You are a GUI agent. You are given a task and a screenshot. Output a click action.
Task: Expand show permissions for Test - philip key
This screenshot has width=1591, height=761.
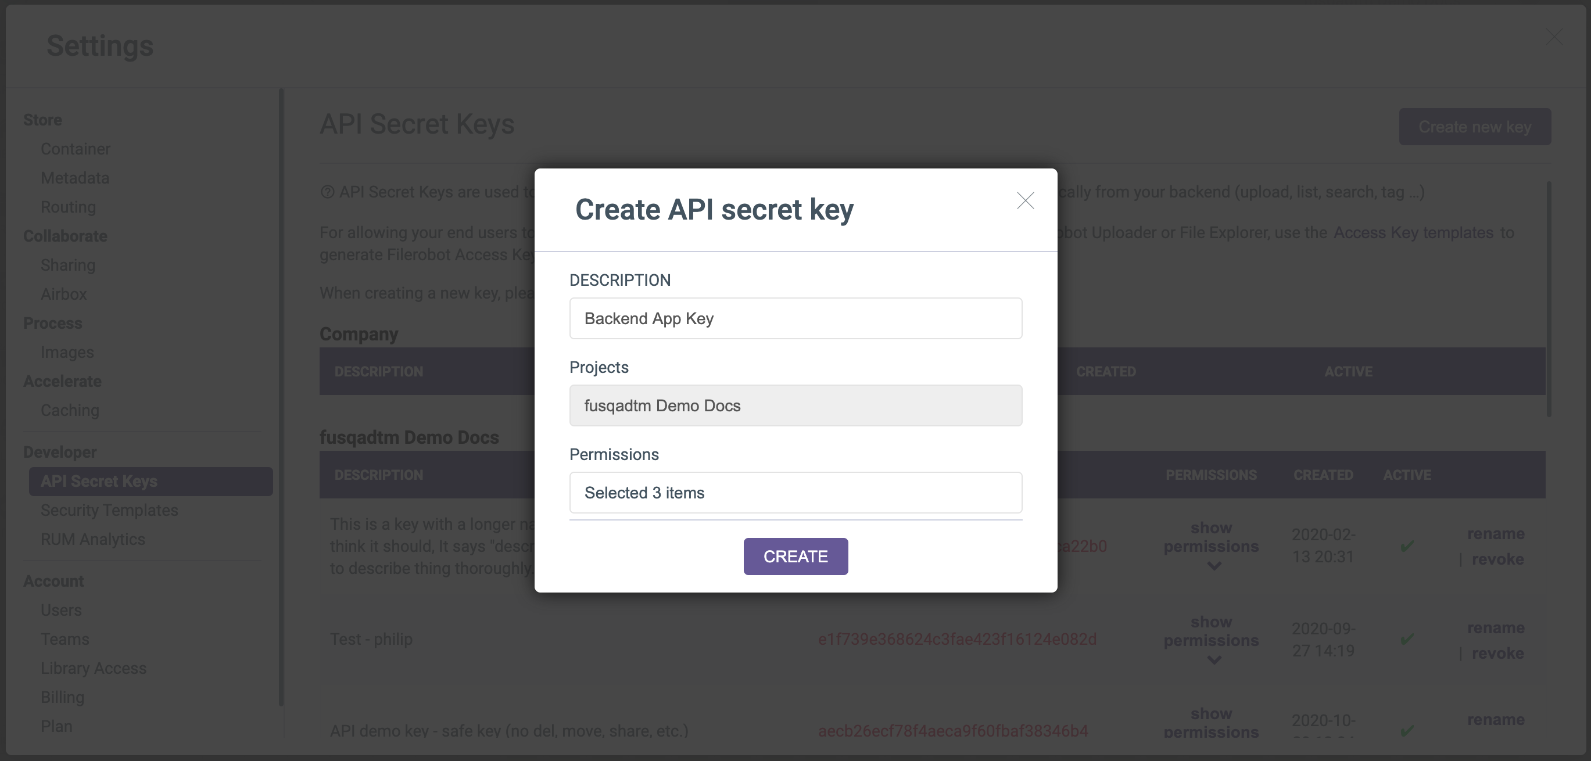pos(1210,640)
